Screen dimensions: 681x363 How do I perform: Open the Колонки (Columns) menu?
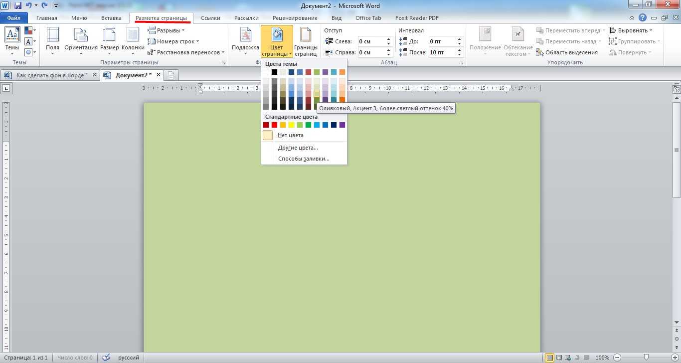(x=133, y=41)
